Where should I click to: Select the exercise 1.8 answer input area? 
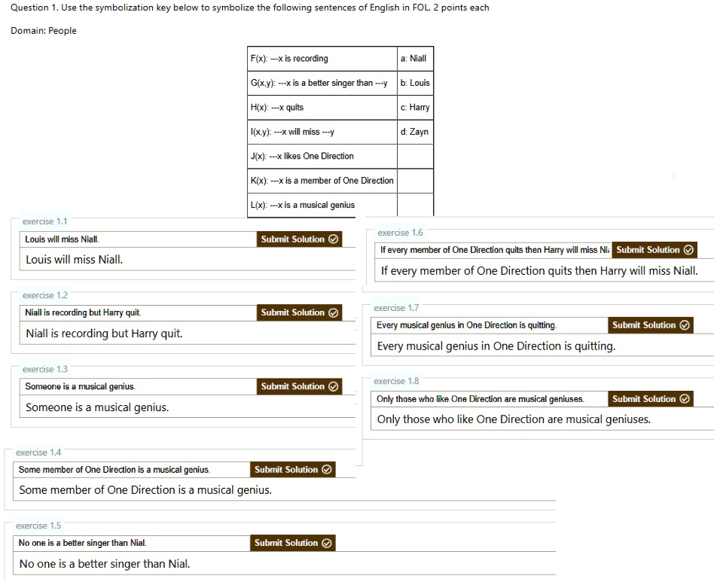click(x=539, y=419)
